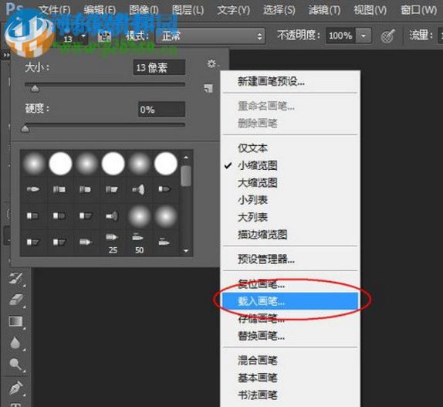443x407 pixels.
Task: Click the brush picker gear menu icon
Action: pyautogui.click(x=212, y=63)
